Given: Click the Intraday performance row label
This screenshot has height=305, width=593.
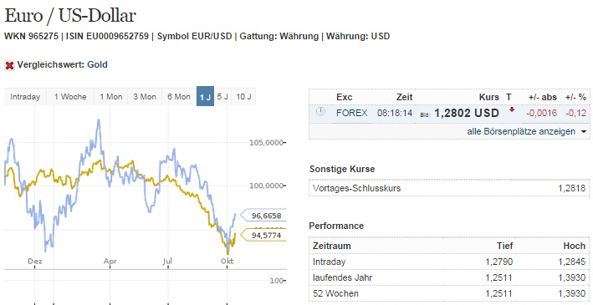Looking at the screenshot, I should 329,262.
